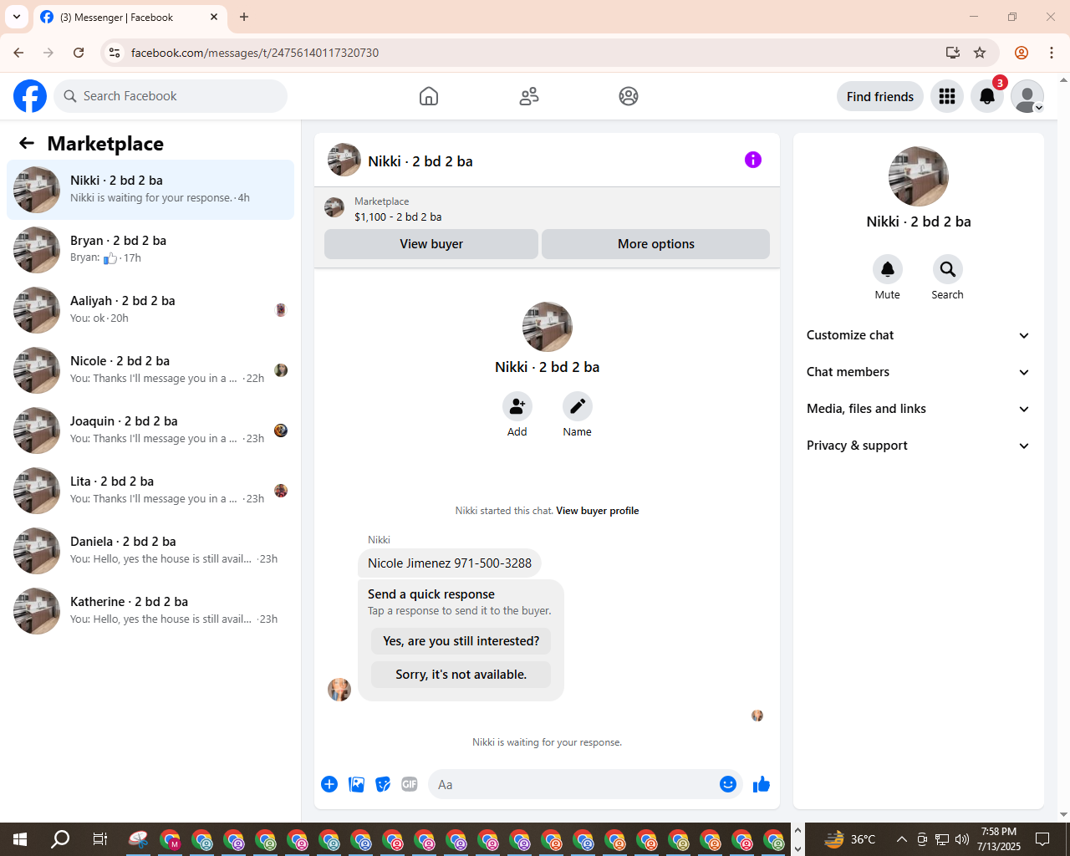
Task: Send a thumbs-up like
Action: point(762,784)
